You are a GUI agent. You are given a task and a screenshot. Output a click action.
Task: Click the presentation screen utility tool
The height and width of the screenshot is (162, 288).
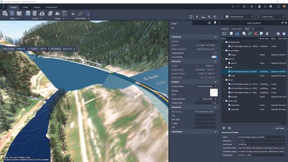point(191,17)
